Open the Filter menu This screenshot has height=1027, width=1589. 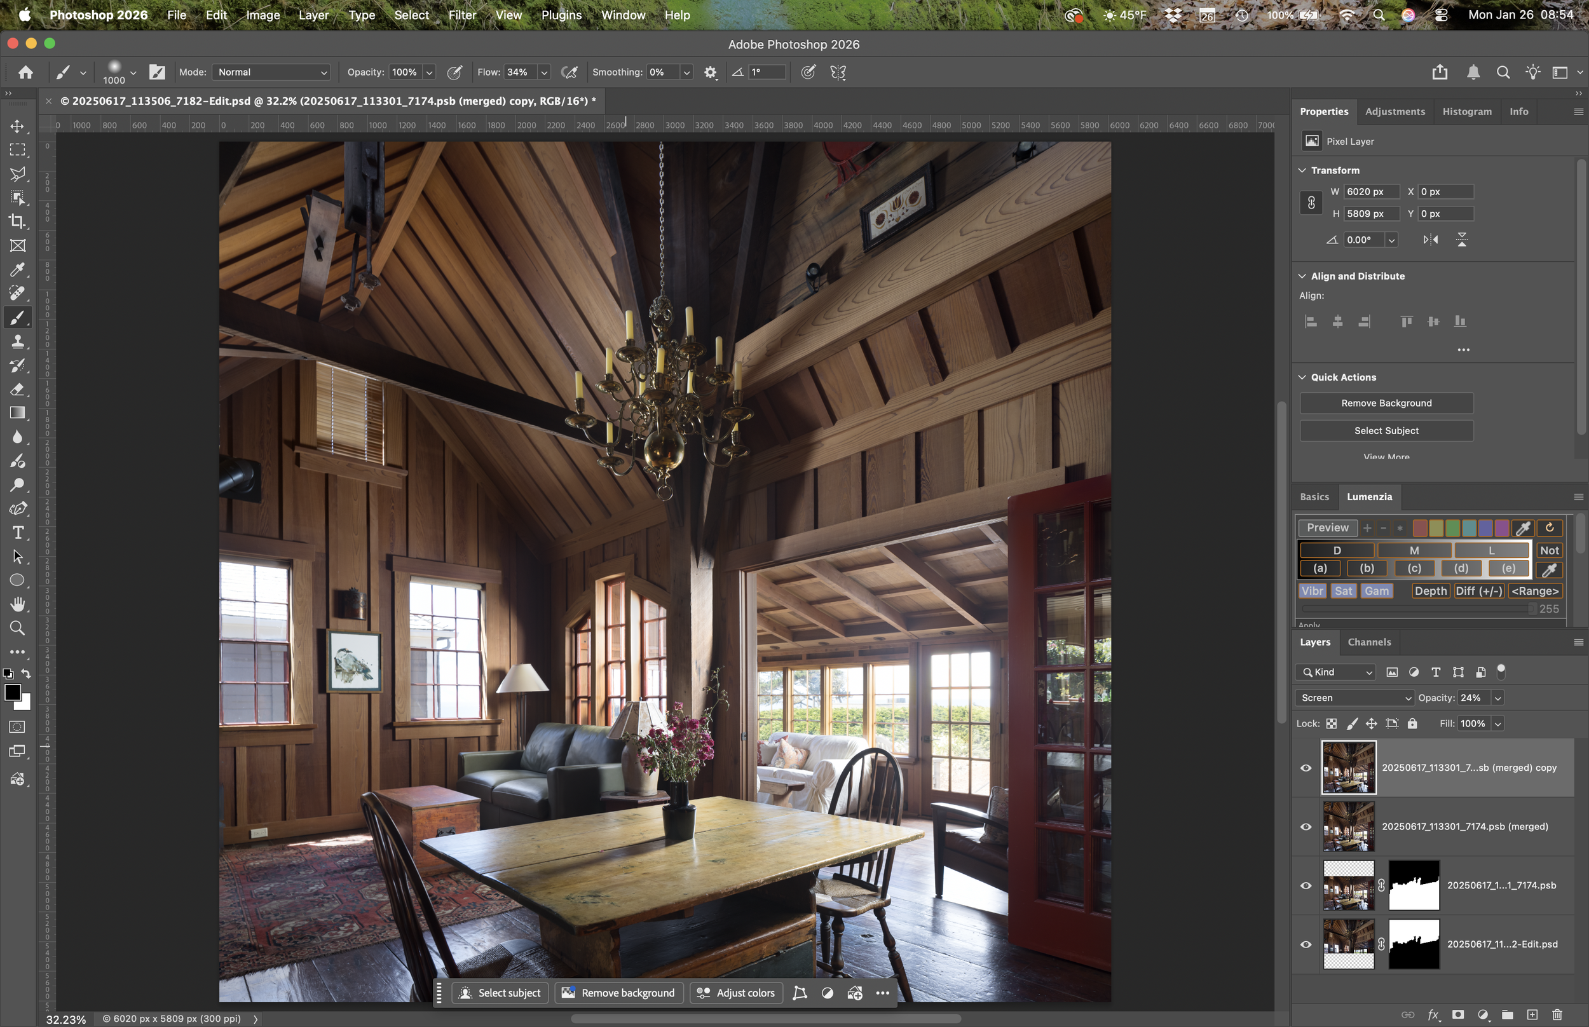[x=461, y=15]
